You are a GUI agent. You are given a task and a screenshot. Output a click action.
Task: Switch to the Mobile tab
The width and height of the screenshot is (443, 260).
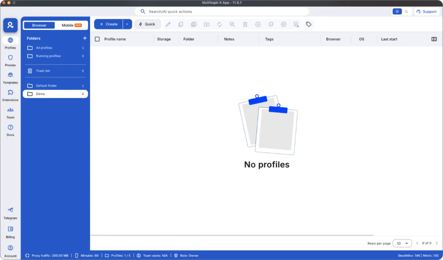pos(72,25)
